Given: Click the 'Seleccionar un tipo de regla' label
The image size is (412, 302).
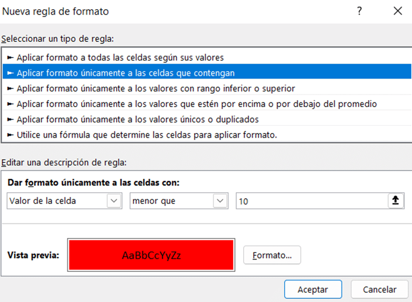Looking at the screenshot, I should [x=58, y=39].
